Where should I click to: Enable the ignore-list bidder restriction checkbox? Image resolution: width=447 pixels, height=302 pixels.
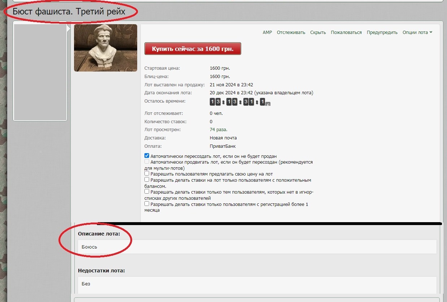click(x=147, y=192)
